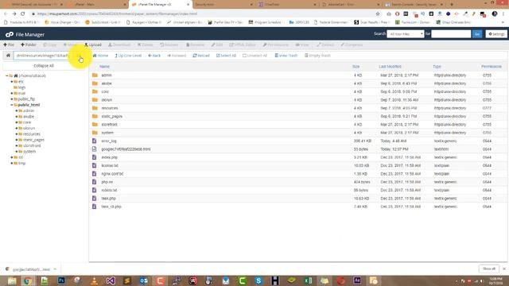This screenshot has height=286, width=509.
Task: Click the View toolbar button
Action: click(x=302, y=44)
